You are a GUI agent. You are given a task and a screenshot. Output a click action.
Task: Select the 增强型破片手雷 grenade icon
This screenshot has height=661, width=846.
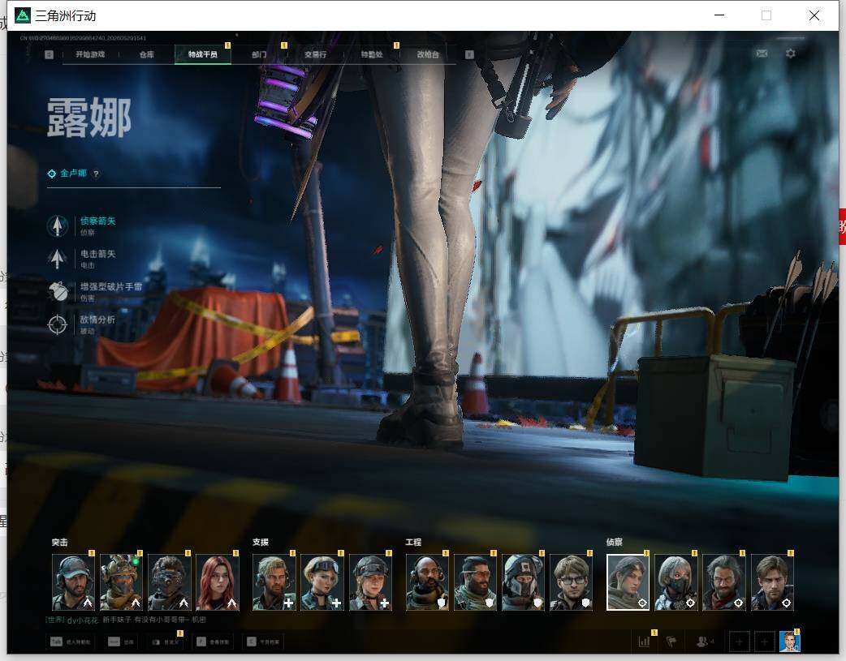[x=57, y=292]
